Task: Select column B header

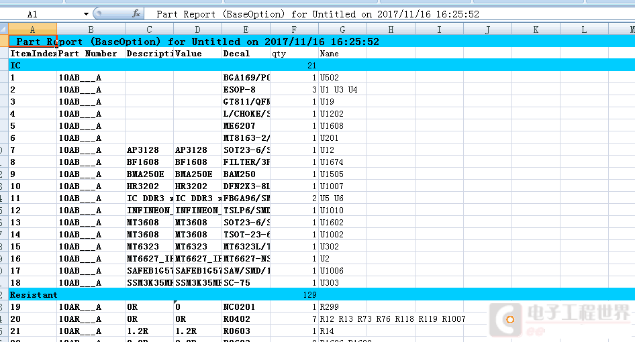Action: (x=91, y=30)
